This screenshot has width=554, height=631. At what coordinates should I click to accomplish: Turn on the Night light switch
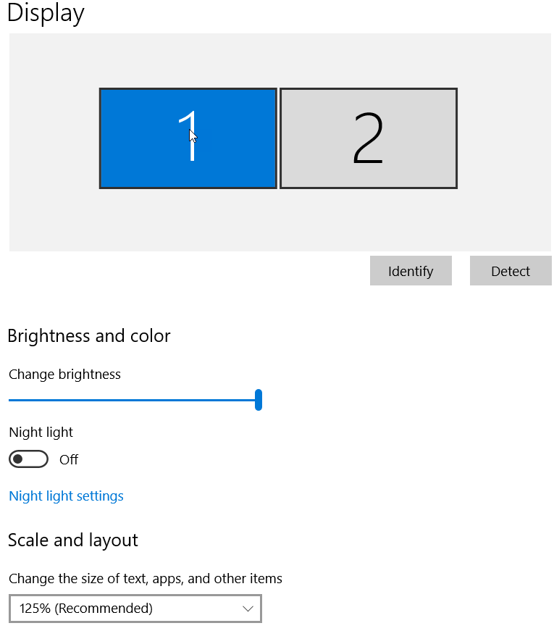[28, 459]
